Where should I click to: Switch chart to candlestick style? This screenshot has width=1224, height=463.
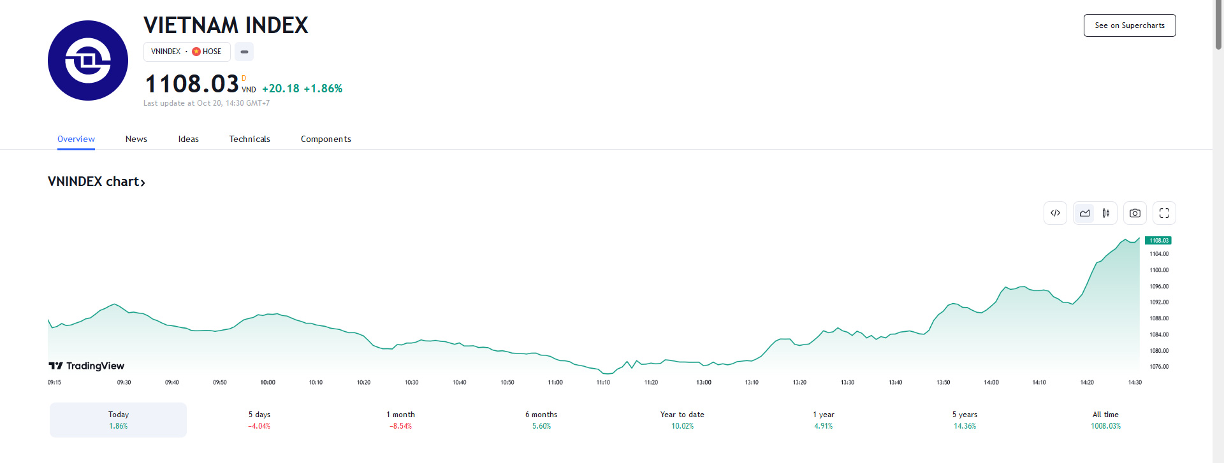(x=1106, y=213)
